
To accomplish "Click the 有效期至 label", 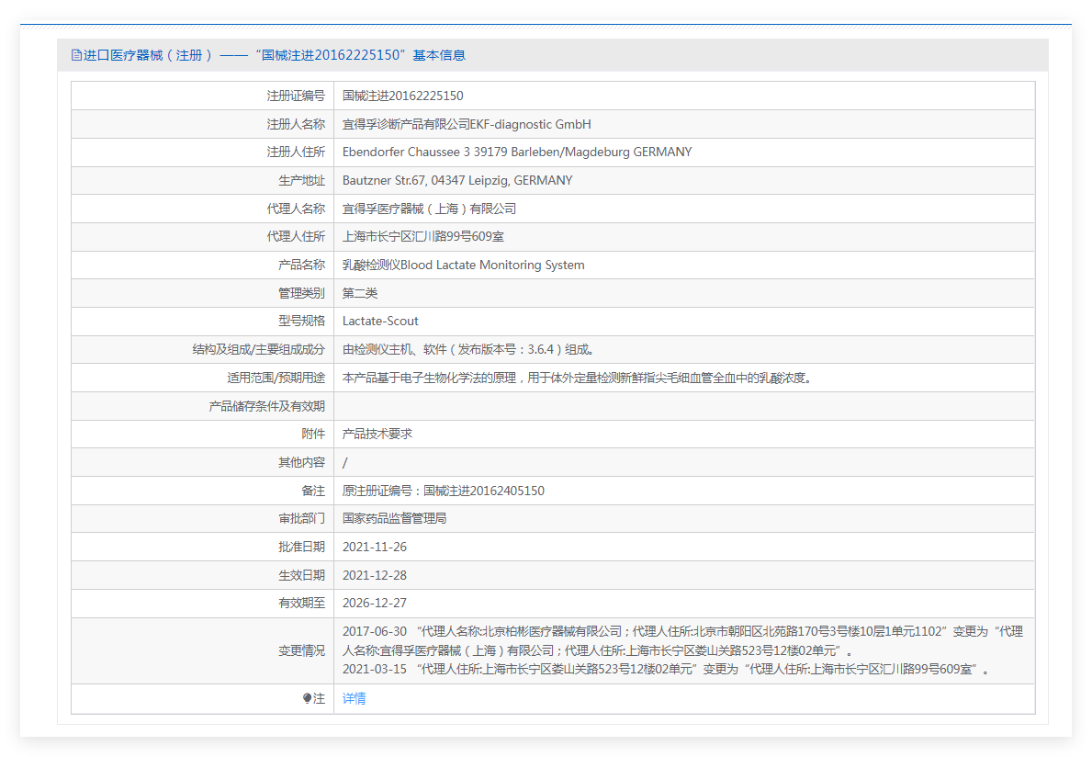I will pyautogui.click(x=301, y=603).
